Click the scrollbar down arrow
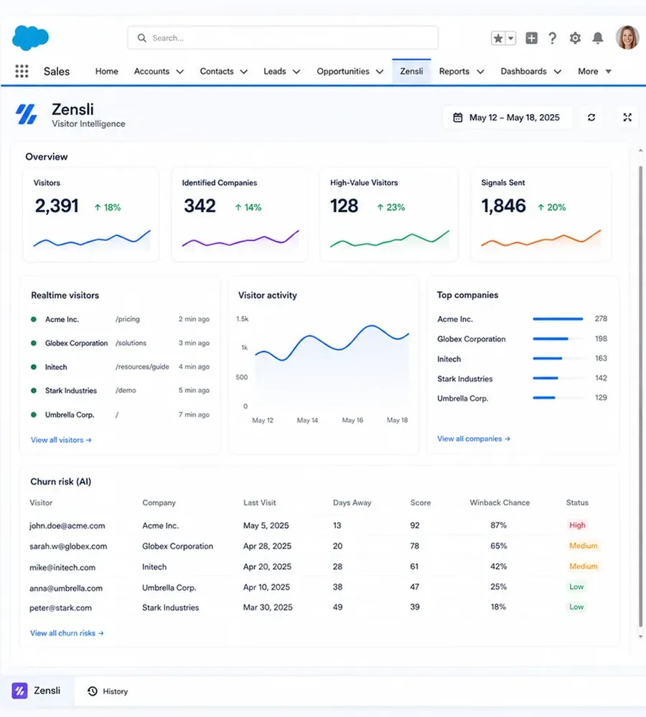 point(640,636)
